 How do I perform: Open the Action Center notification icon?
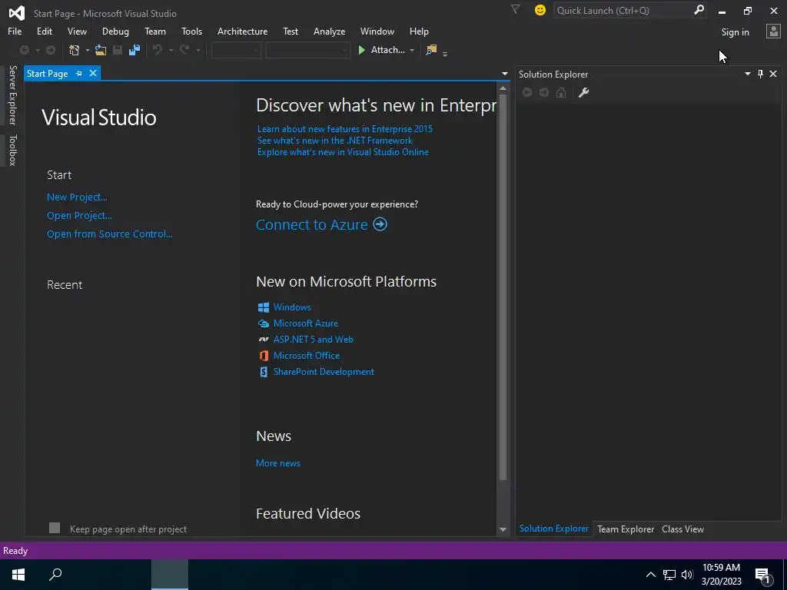point(763,575)
